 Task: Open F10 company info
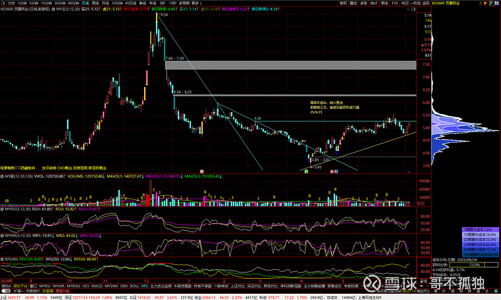tap(395, 3)
